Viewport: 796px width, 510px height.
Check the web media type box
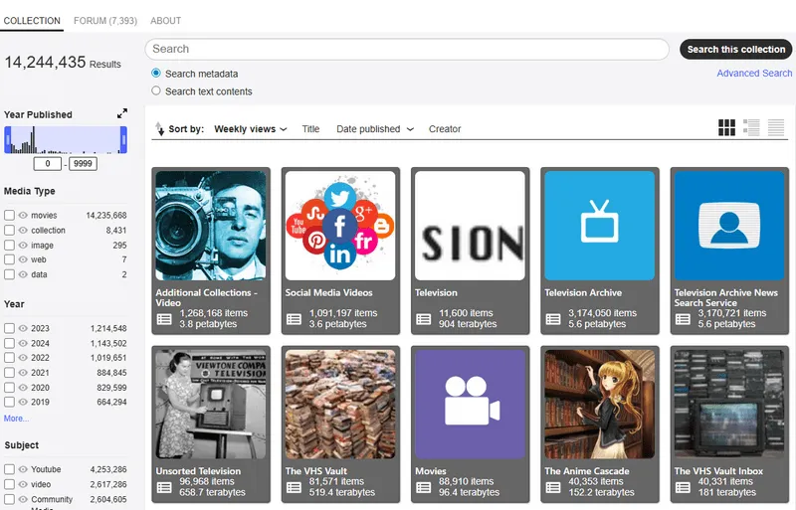tap(9, 259)
